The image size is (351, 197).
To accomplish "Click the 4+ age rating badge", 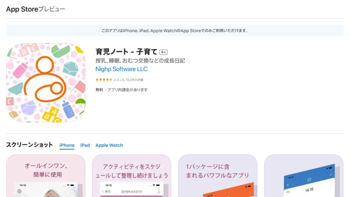I will [x=163, y=52].
